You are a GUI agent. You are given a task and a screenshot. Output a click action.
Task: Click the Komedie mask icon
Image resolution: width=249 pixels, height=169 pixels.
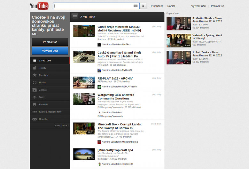point(35,104)
